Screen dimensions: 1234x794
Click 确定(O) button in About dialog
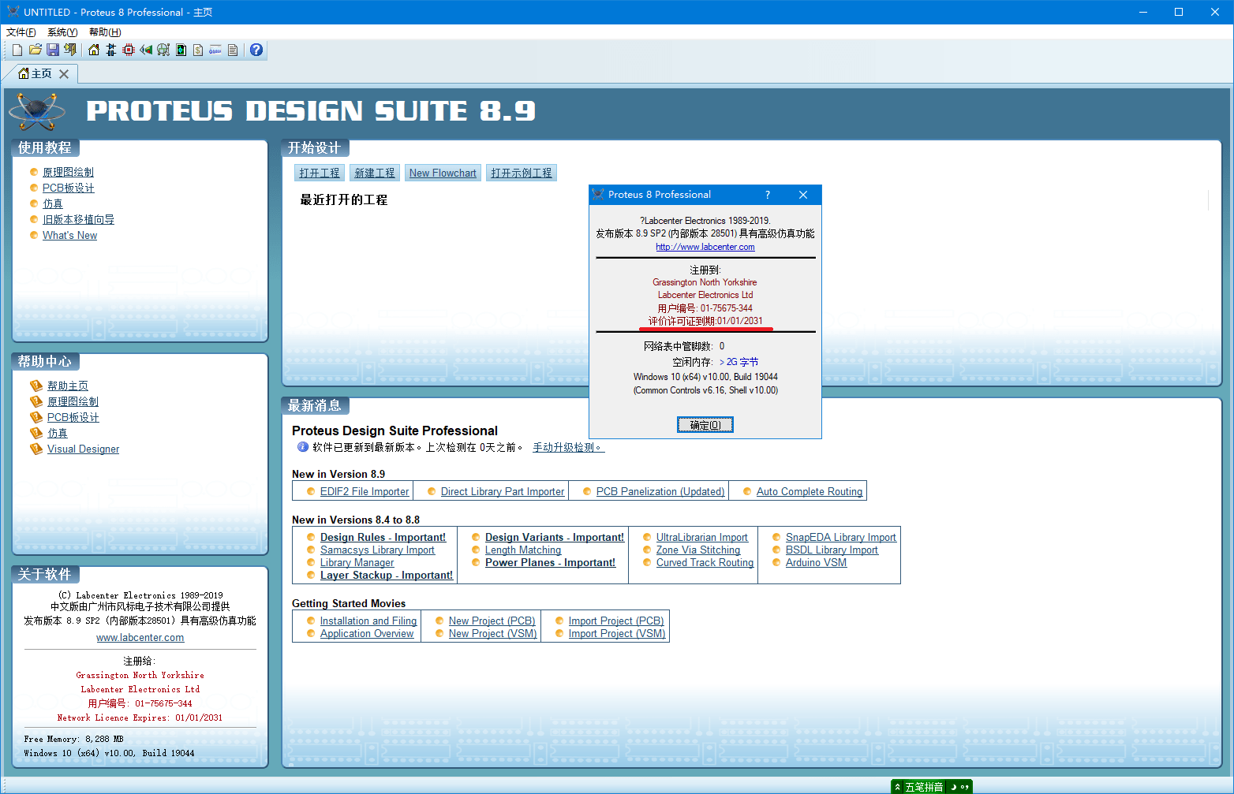pyautogui.click(x=705, y=425)
